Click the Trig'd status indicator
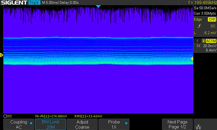The height and width of the screenshot is (130, 217). [34, 3]
